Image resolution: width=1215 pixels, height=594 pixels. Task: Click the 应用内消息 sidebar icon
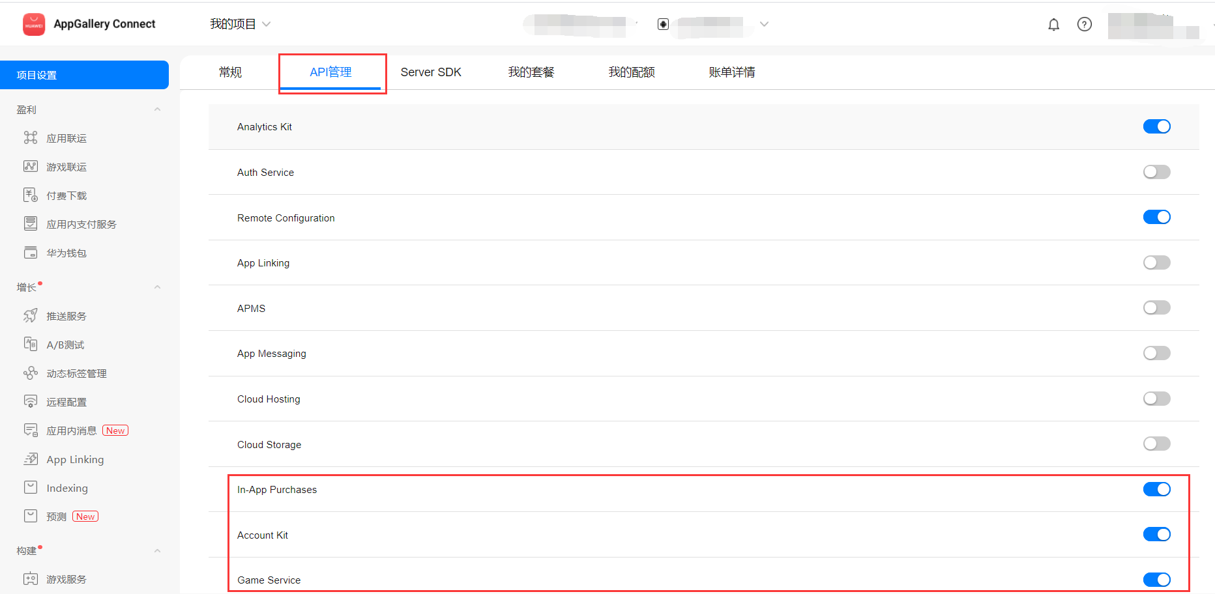[x=31, y=430]
